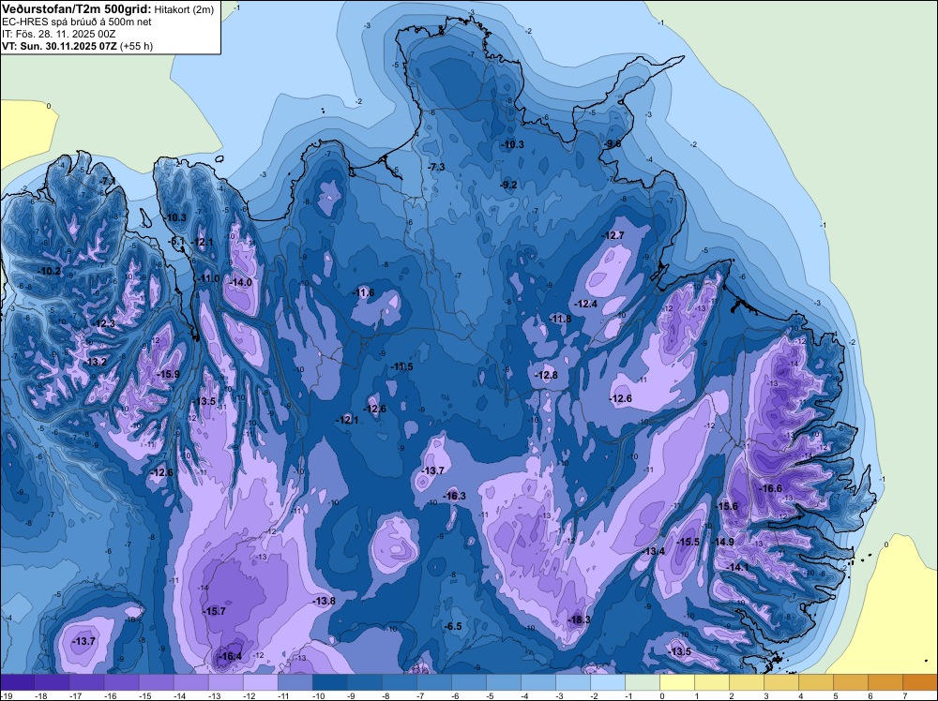Click legend swatch between -2 and -1
This screenshot has width=938, height=701.
click(608, 682)
